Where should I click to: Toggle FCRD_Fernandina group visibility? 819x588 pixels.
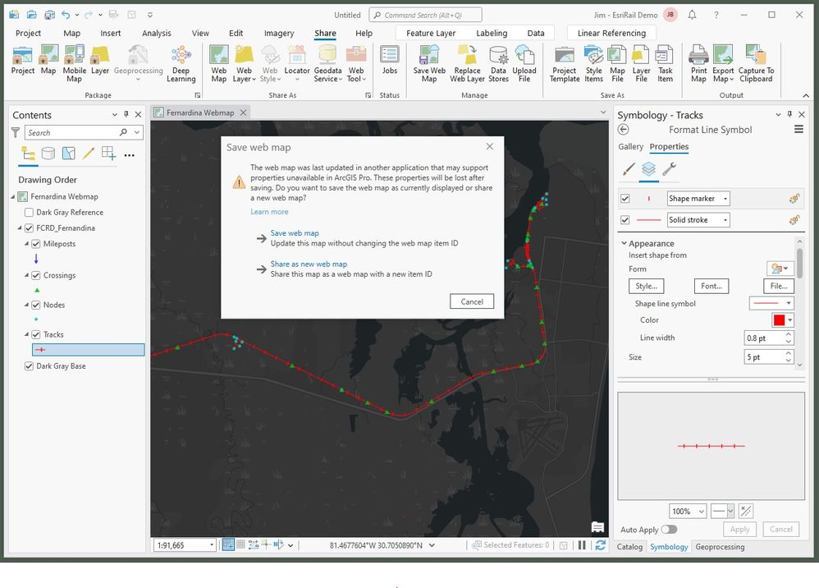30,227
